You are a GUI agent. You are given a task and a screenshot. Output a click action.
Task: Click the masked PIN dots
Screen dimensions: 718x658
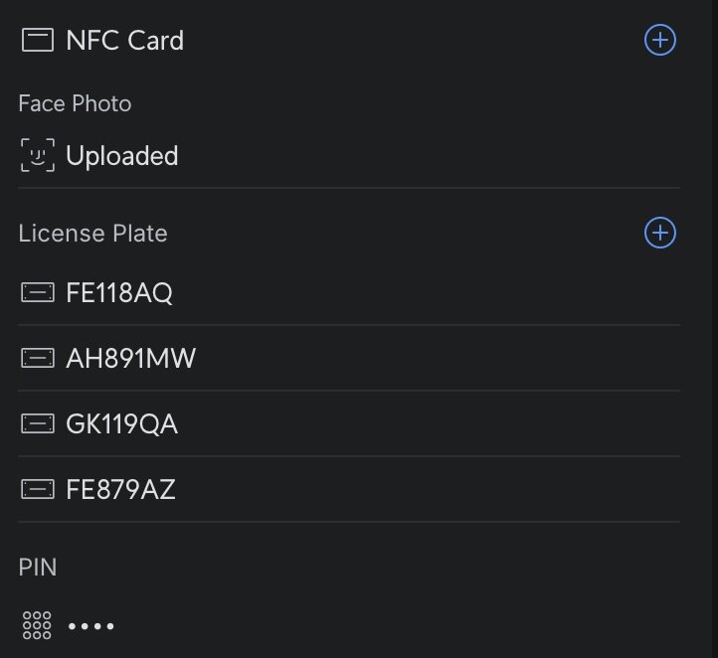[x=90, y=626]
